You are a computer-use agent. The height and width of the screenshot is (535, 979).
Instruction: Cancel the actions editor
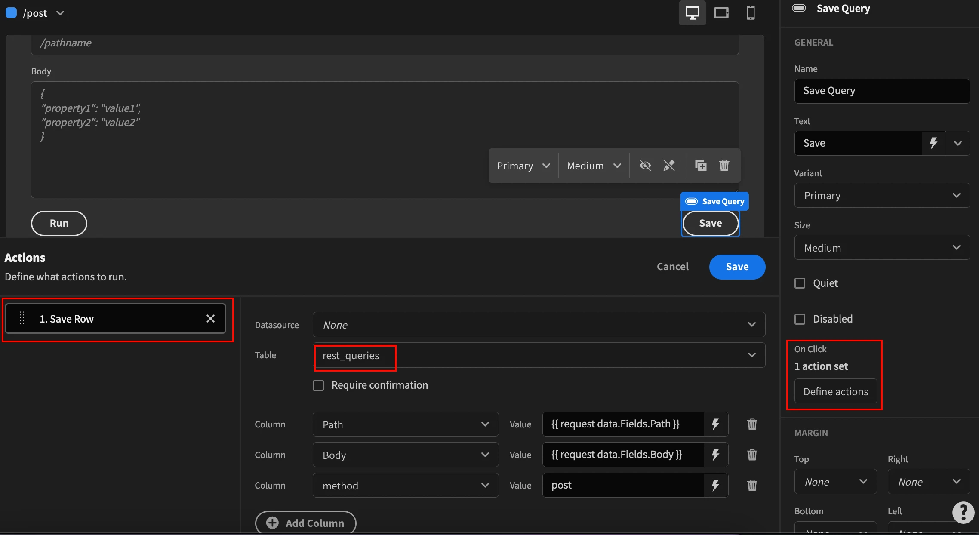coord(673,267)
